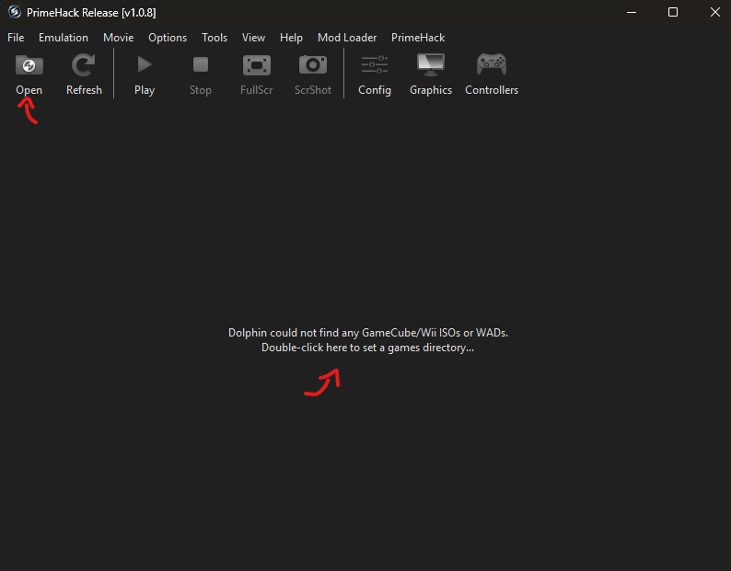Open the Help menu

pos(291,38)
